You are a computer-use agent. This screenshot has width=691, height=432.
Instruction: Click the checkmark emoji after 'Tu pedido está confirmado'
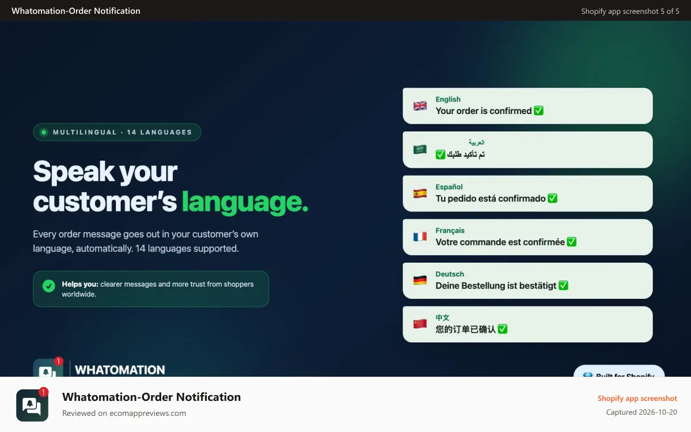click(552, 198)
